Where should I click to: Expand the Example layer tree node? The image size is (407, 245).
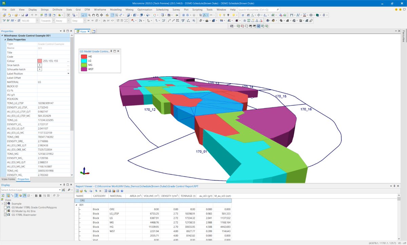tap(2, 203)
